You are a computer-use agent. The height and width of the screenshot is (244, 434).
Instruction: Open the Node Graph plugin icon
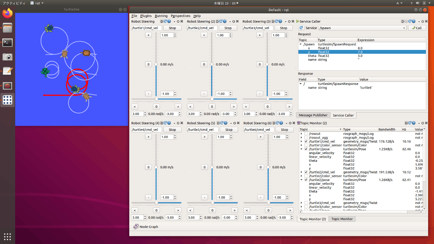pos(136,227)
